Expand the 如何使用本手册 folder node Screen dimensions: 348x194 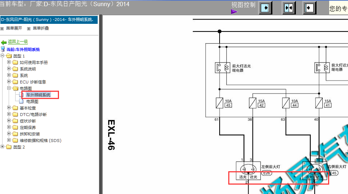(x=9, y=62)
